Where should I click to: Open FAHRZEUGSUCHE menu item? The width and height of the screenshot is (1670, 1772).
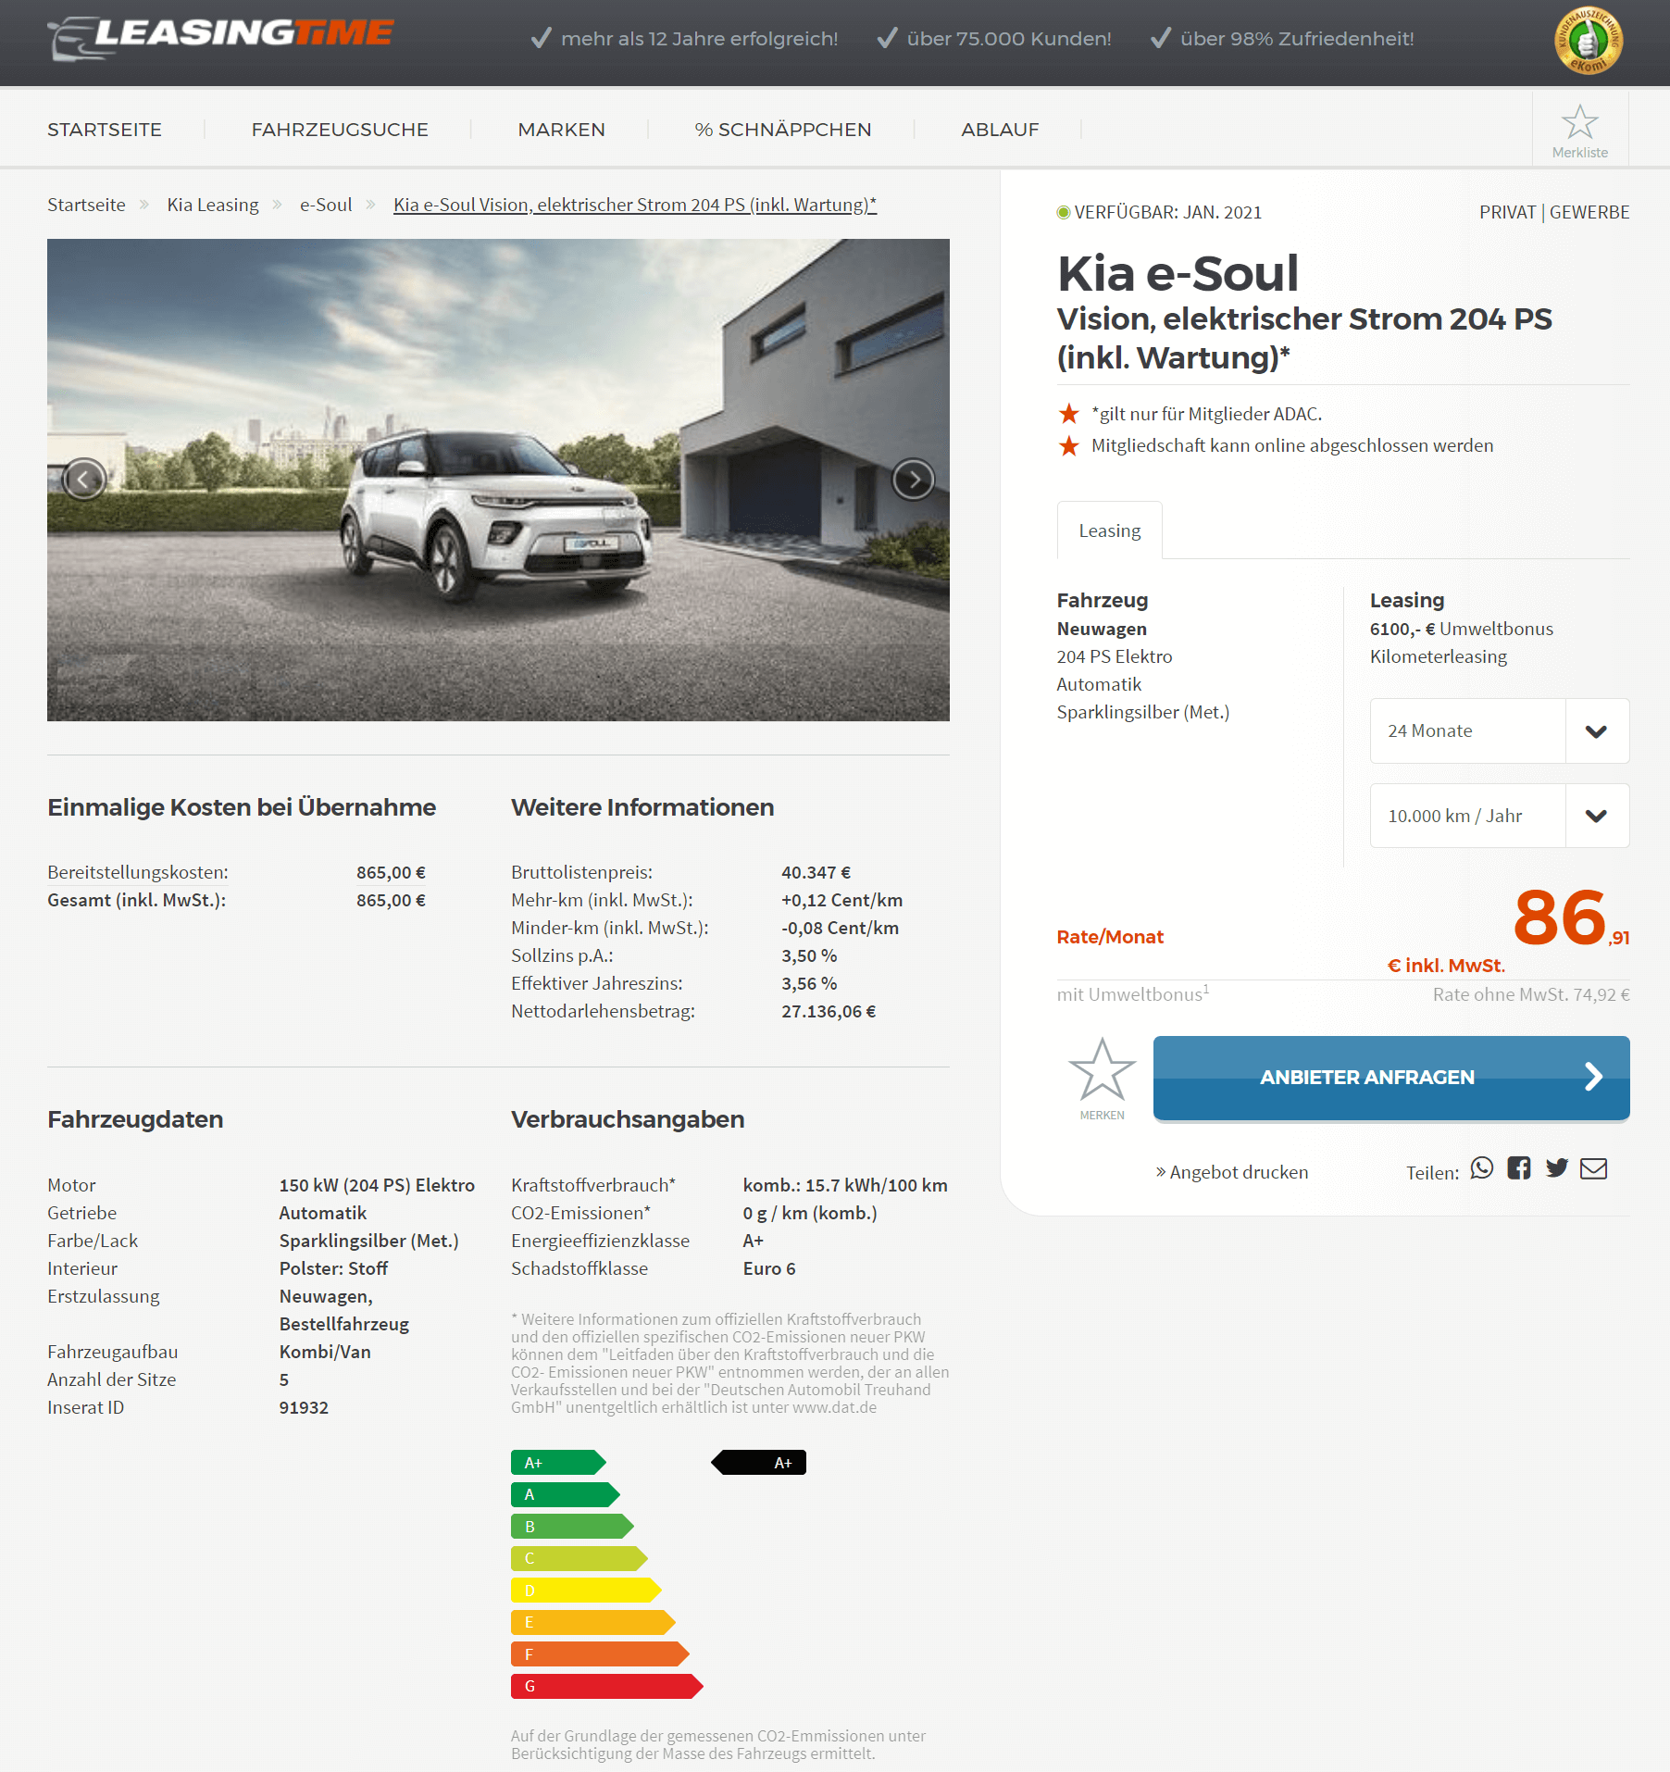340,130
